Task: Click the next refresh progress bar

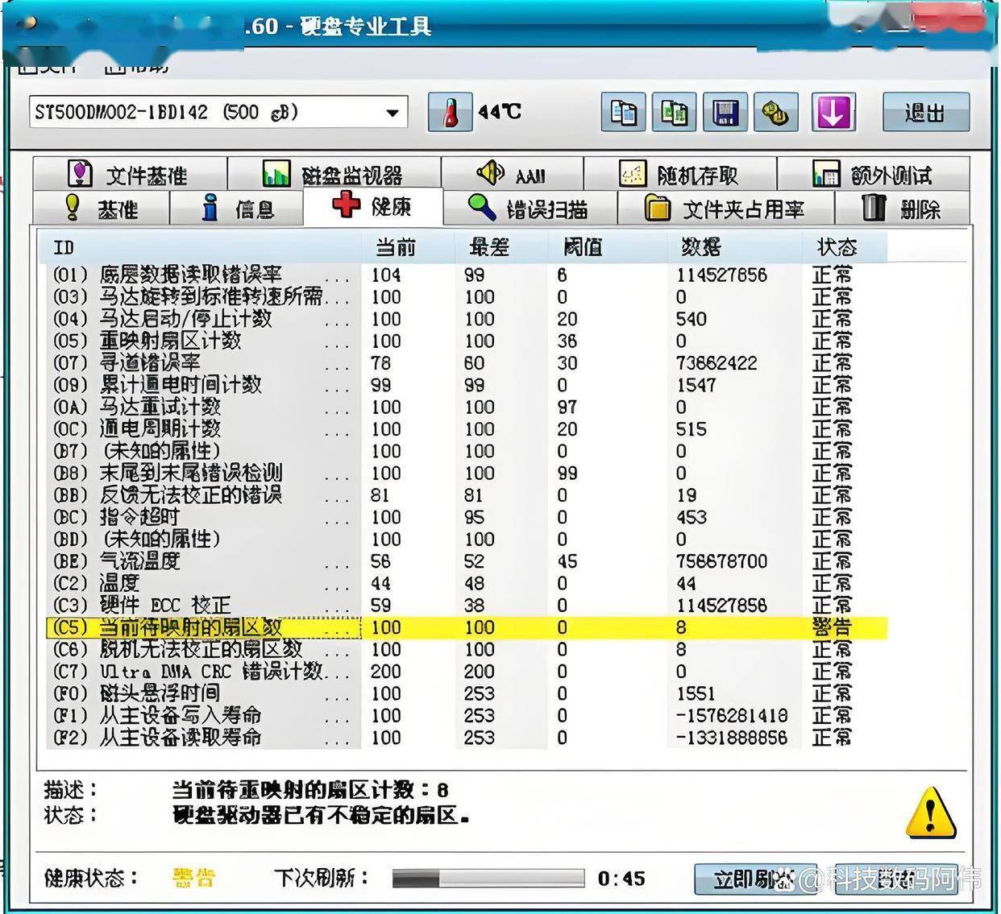Action: 488,878
